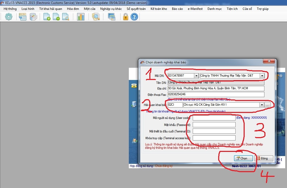Click the cascading windows toolbar icon
This screenshot has width=287, height=188.
click(x=112, y=17)
